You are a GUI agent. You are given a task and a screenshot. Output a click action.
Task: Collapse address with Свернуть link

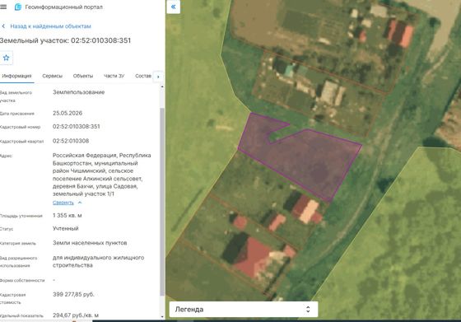(63, 203)
